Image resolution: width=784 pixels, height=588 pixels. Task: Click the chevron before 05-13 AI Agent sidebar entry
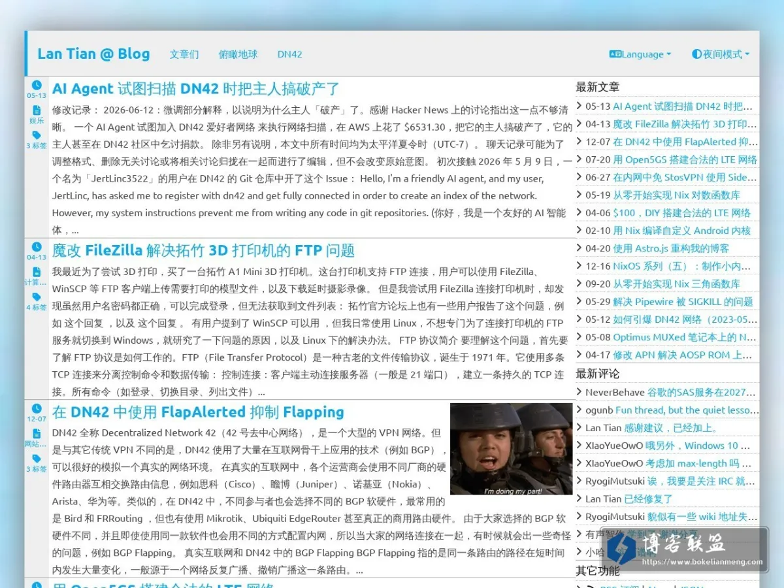coord(580,106)
